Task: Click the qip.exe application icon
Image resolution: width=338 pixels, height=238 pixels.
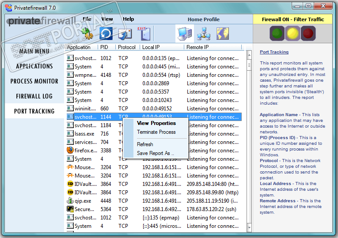Action: click(70, 201)
